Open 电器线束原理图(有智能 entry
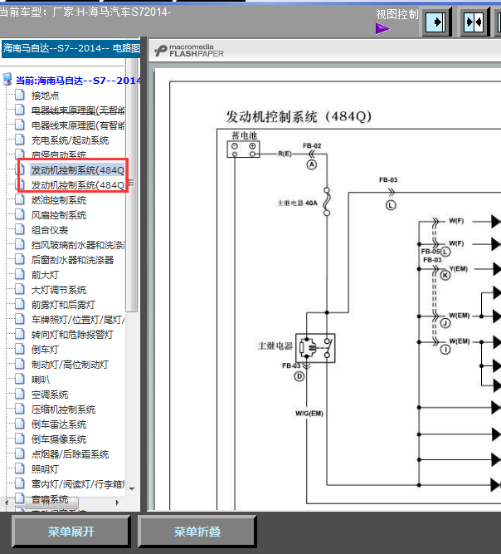 [x=78, y=125]
